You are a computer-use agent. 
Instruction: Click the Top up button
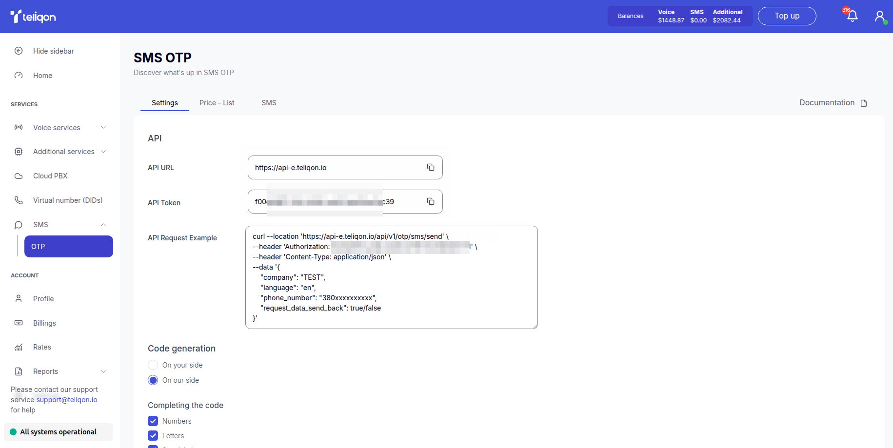(x=787, y=16)
